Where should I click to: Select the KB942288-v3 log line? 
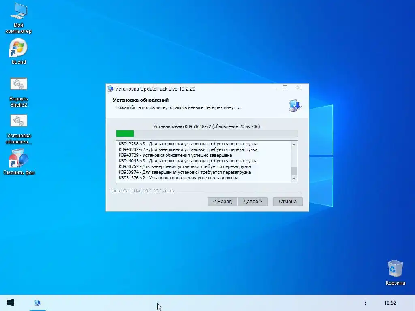point(188,144)
